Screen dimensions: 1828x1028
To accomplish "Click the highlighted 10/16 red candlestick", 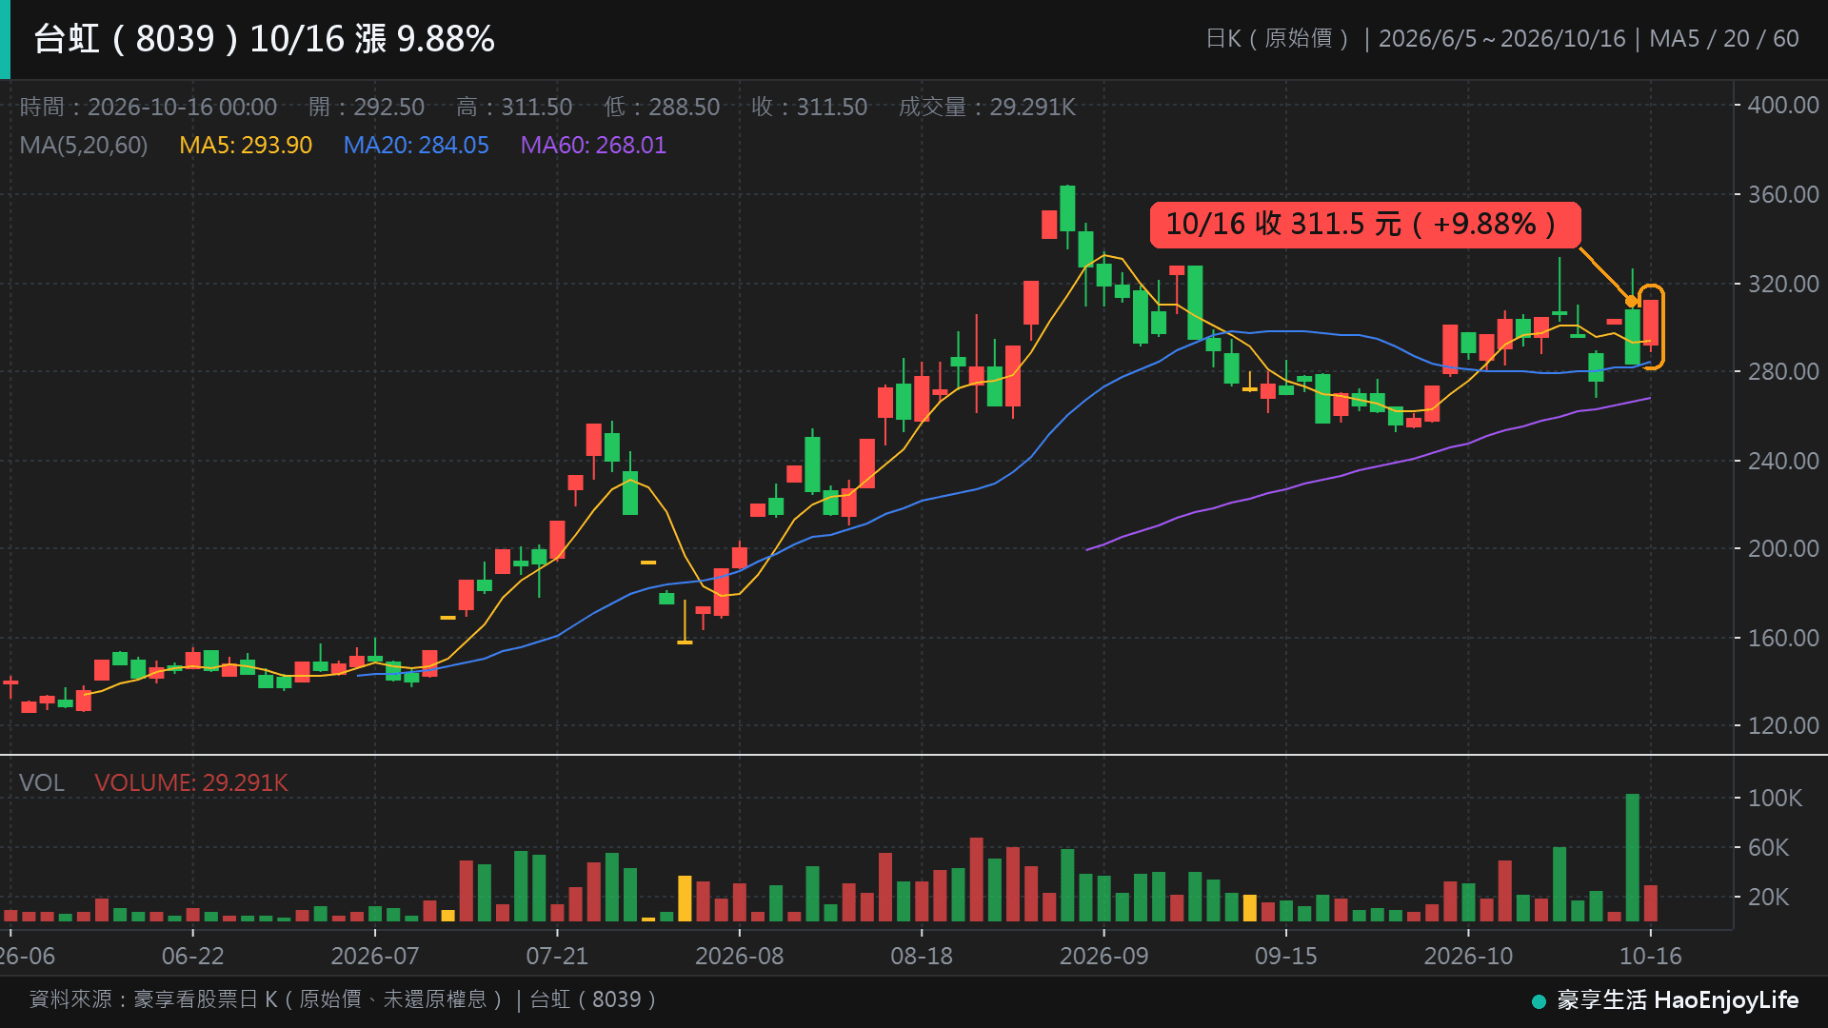I will pyautogui.click(x=1651, y=323).
